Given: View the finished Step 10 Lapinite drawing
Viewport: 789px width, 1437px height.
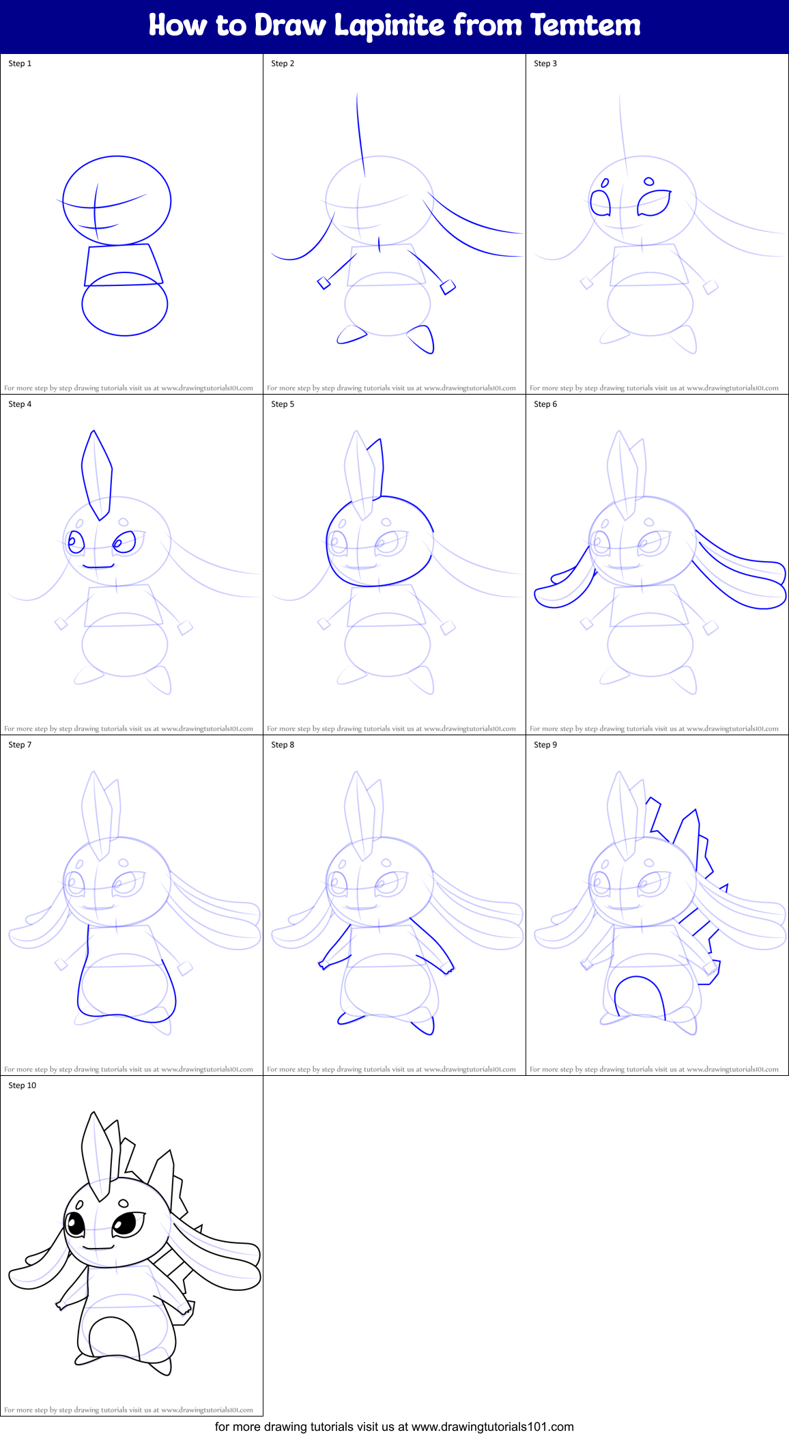Looking at the screenshot, I should point(132,1246).
